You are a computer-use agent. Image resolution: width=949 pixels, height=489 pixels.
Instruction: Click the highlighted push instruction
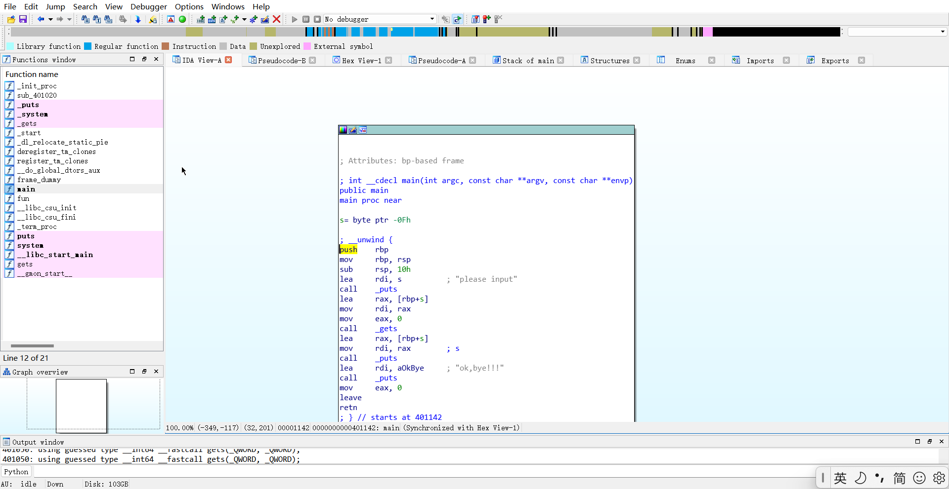[x=348, y=250]
